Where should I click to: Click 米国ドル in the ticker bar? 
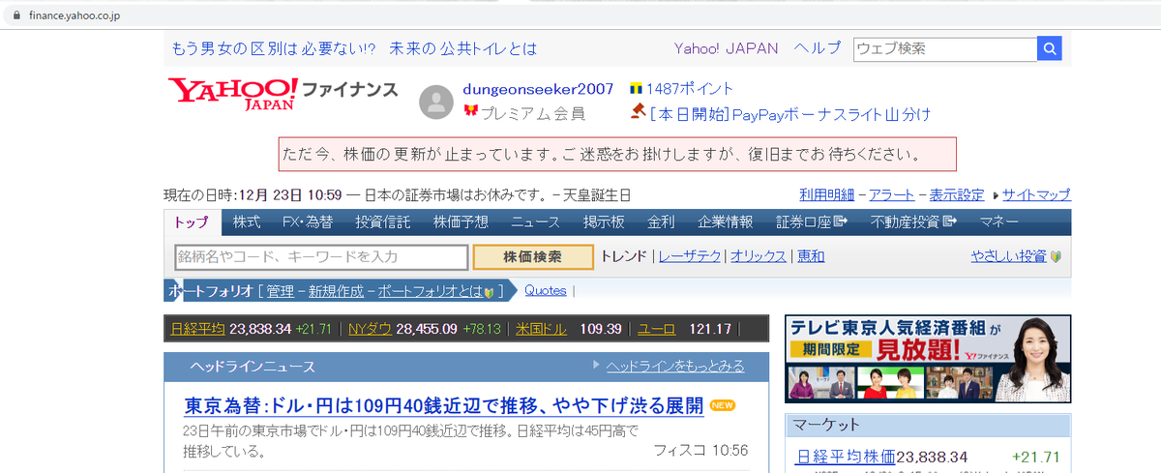point(542,329)
